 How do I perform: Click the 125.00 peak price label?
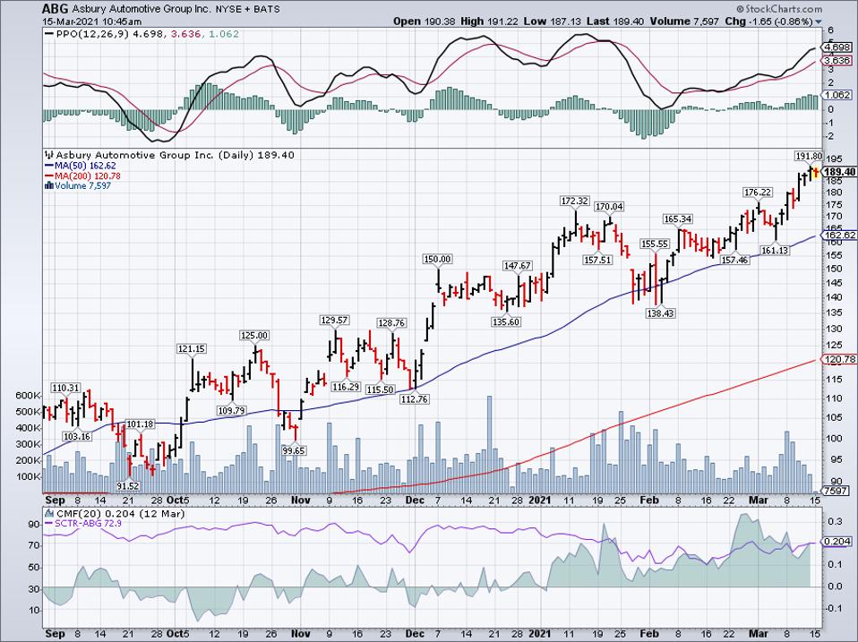pos(254,335)
